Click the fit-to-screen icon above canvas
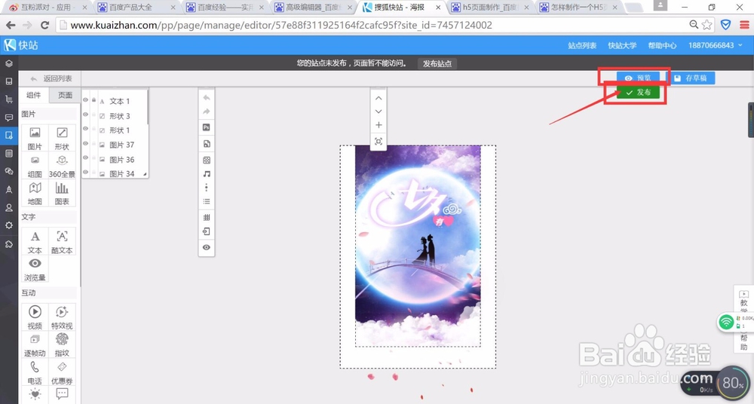The height and width of the screenshot is (404, 754). coord(379,142)
